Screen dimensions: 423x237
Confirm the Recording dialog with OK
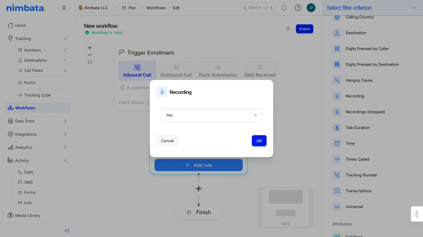[x=259, y=141]
